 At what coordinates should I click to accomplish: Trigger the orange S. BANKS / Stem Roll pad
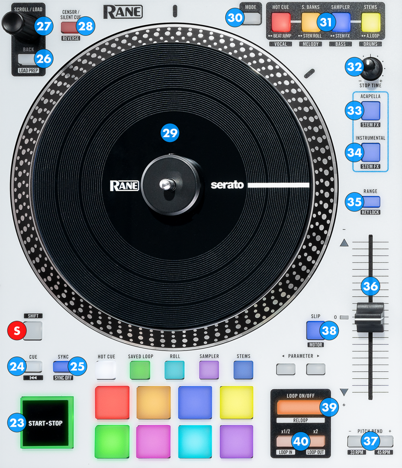point(311,22)
